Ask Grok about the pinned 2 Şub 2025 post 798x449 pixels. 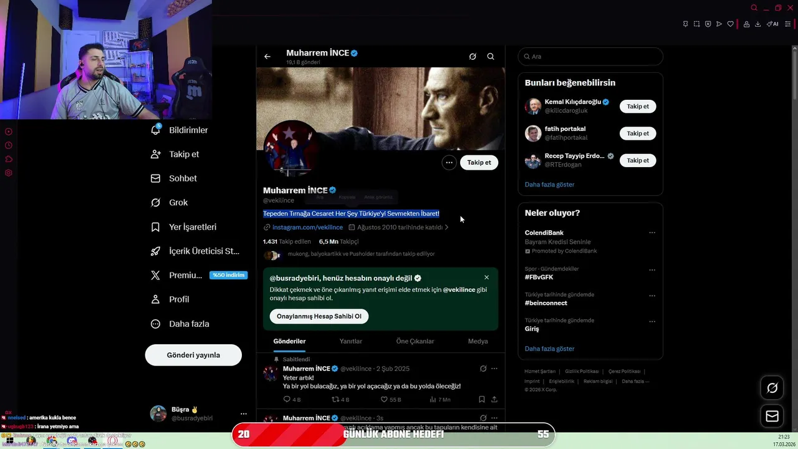point(483,369)
